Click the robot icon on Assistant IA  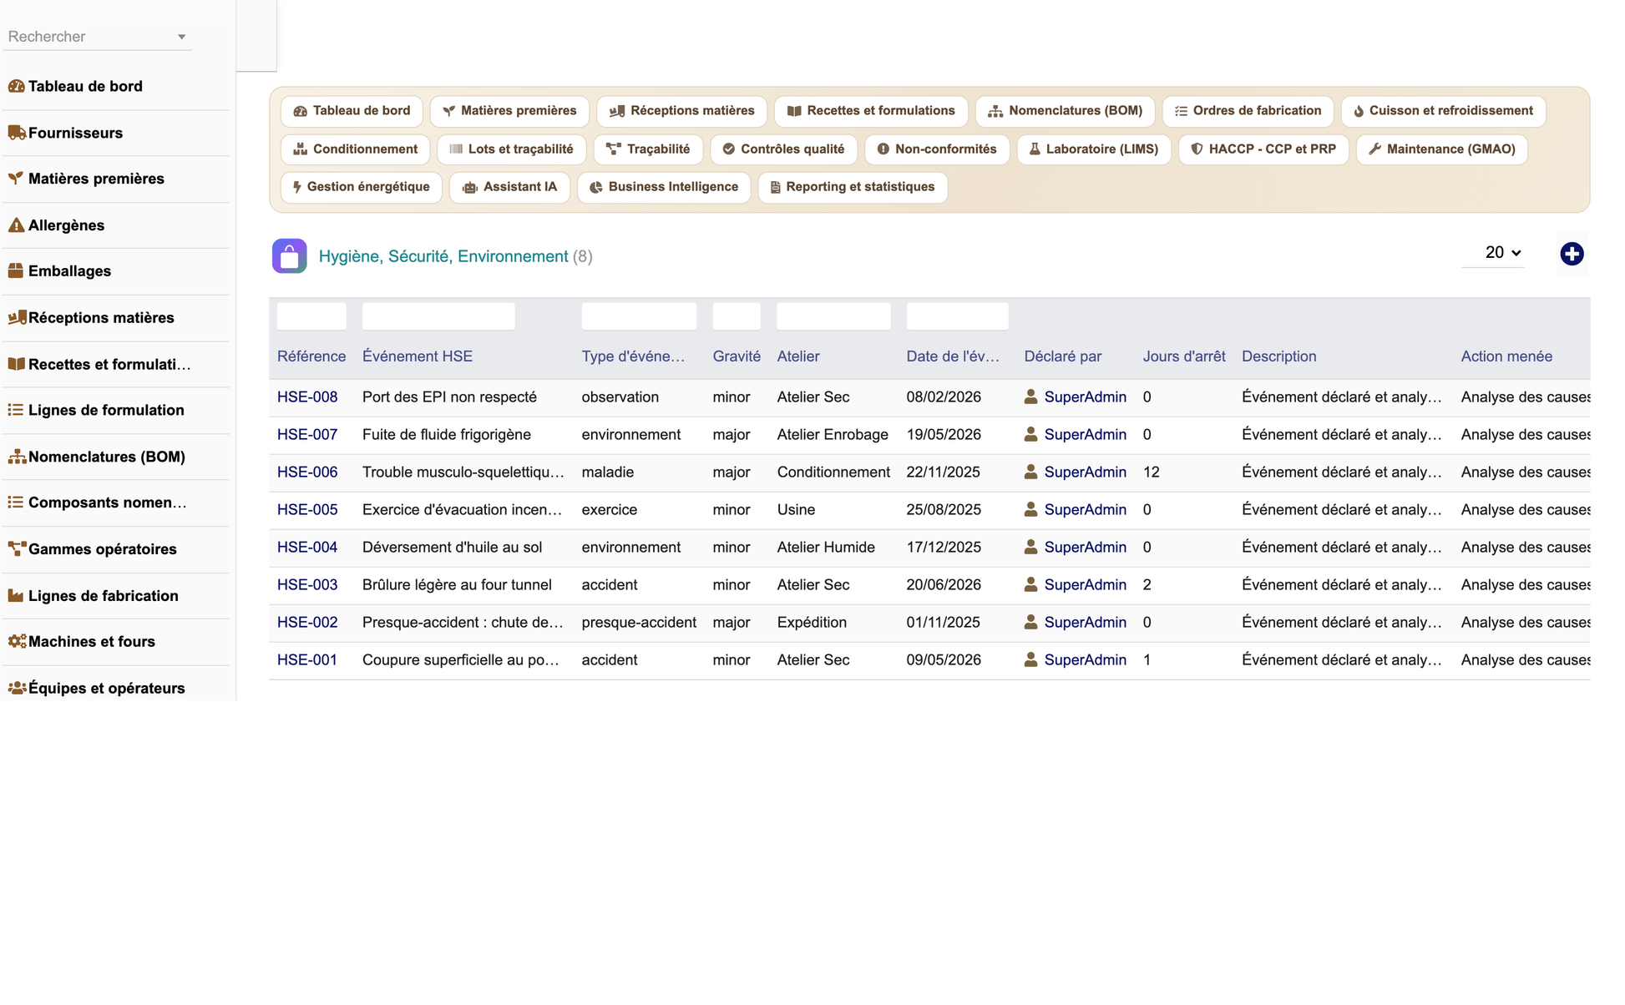point(470,187)
